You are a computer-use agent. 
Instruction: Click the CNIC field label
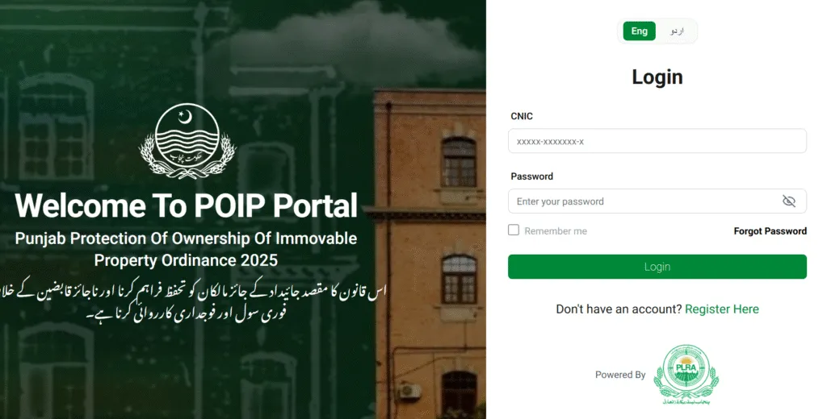pos(522,116)
